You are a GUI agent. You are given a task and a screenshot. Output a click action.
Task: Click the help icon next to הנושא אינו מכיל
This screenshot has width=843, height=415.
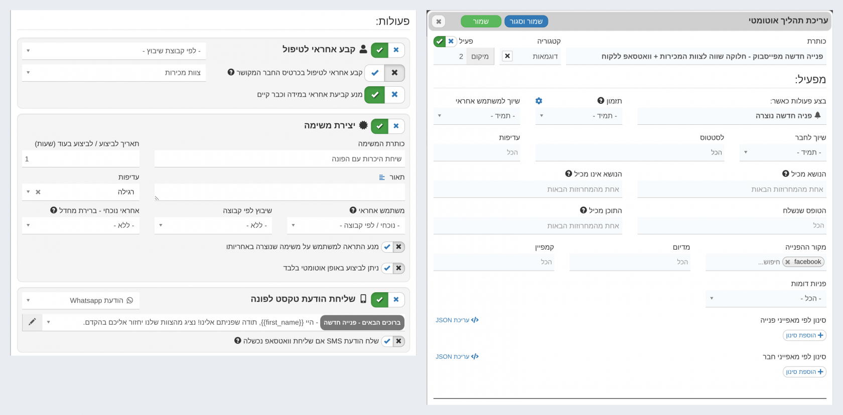pos(569,174)
